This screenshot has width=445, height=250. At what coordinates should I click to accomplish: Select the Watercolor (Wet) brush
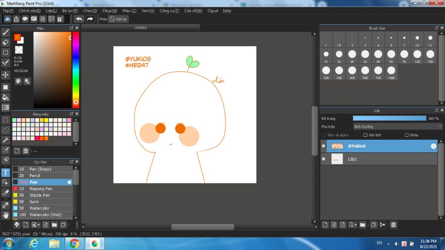point(45,215)
